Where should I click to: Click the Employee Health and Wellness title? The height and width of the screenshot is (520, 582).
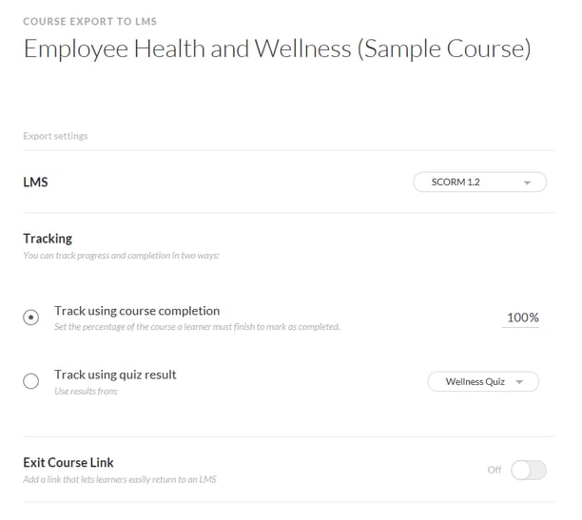(277, 48)
